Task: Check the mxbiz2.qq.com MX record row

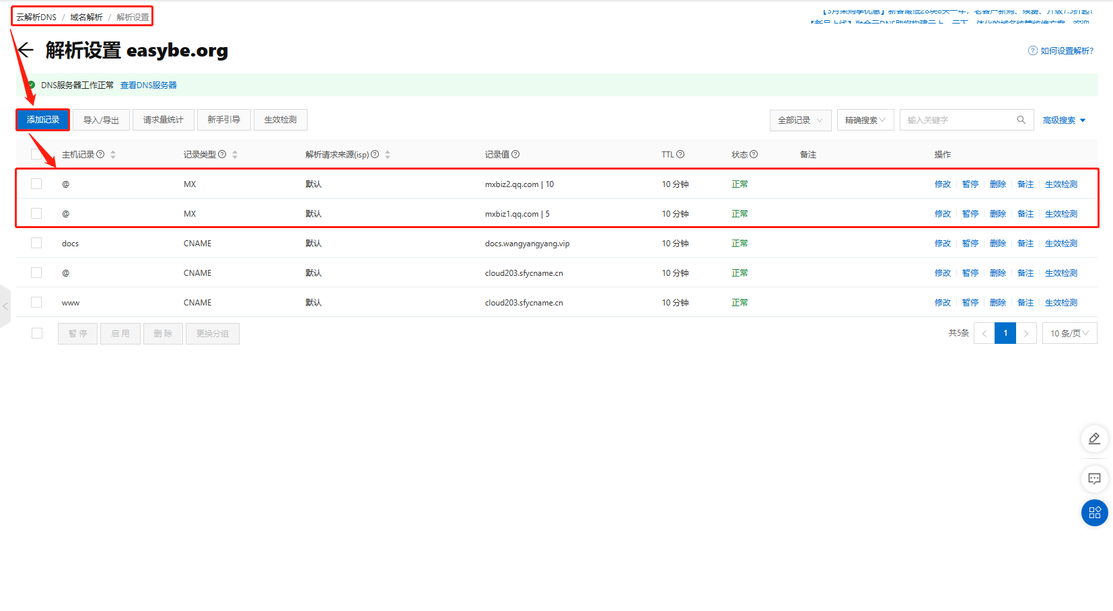Action: [x=36, y=184]
